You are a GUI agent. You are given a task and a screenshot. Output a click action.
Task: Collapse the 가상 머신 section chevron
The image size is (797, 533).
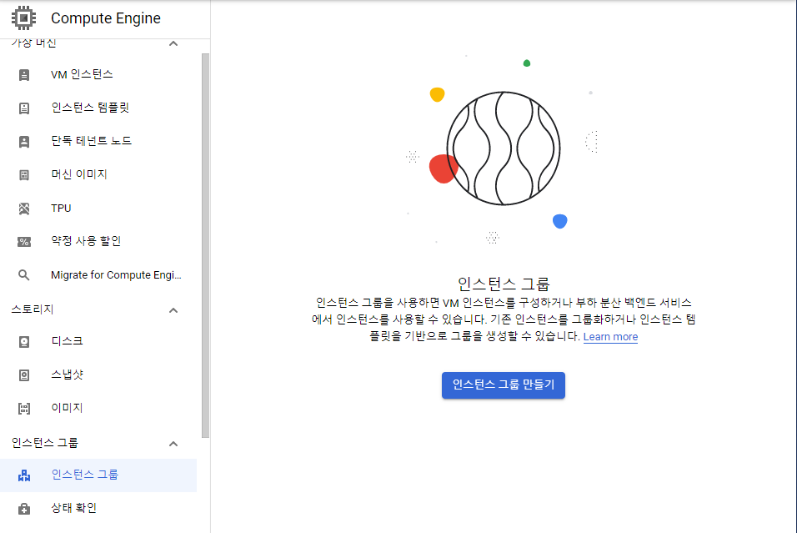point(173,43)
